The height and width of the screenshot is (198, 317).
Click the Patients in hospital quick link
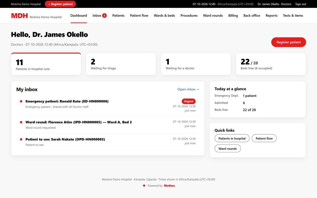click(232, 138)
